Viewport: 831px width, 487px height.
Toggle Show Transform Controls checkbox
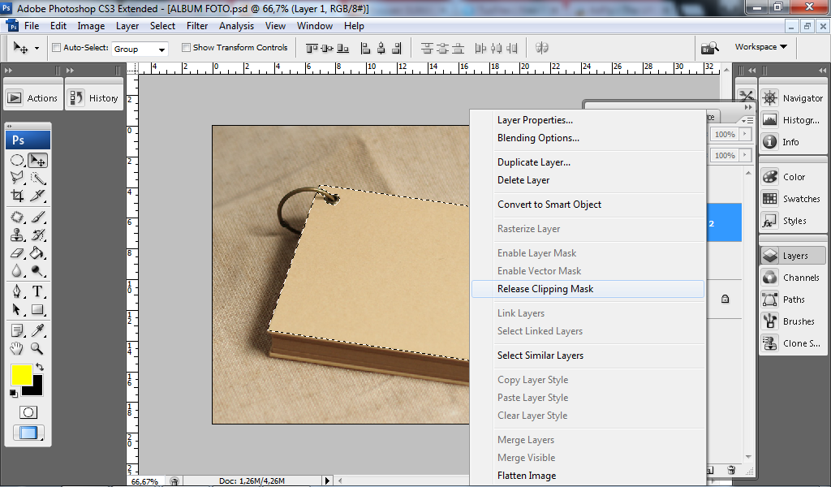[x=186, y=48]
